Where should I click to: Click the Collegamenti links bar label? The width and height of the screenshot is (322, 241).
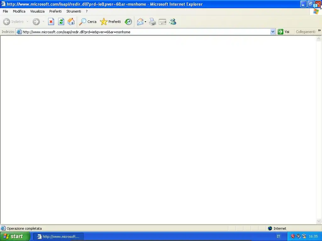(305, 32)
